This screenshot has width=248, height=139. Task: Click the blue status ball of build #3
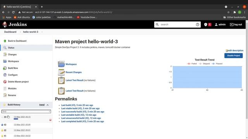tap(2, 125)
